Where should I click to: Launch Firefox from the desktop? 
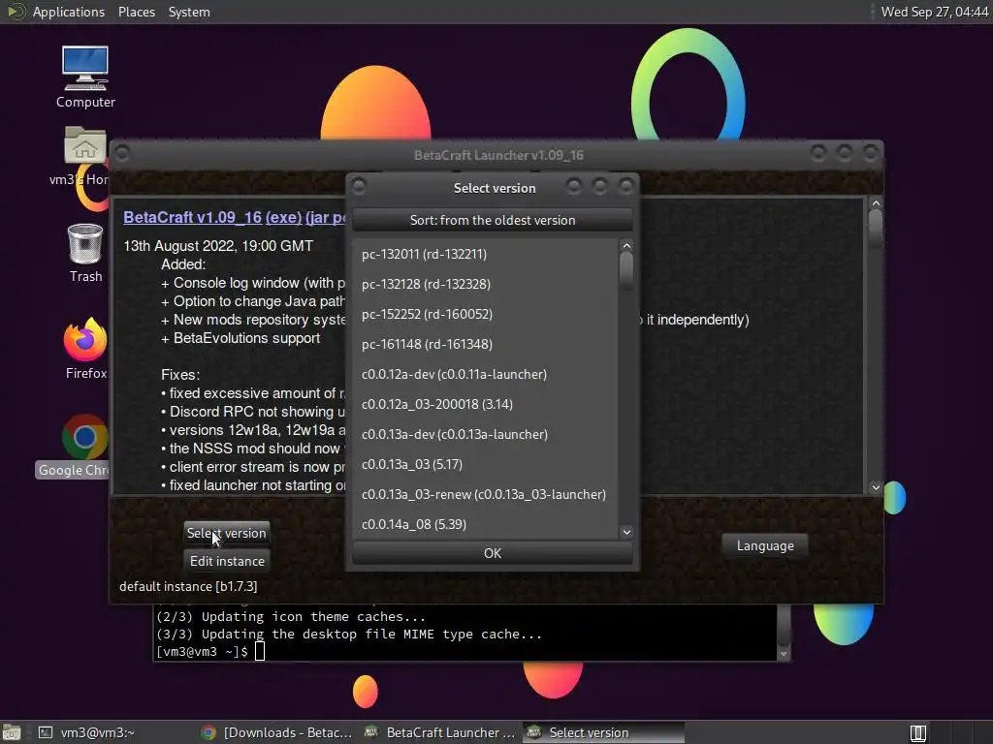85,348
